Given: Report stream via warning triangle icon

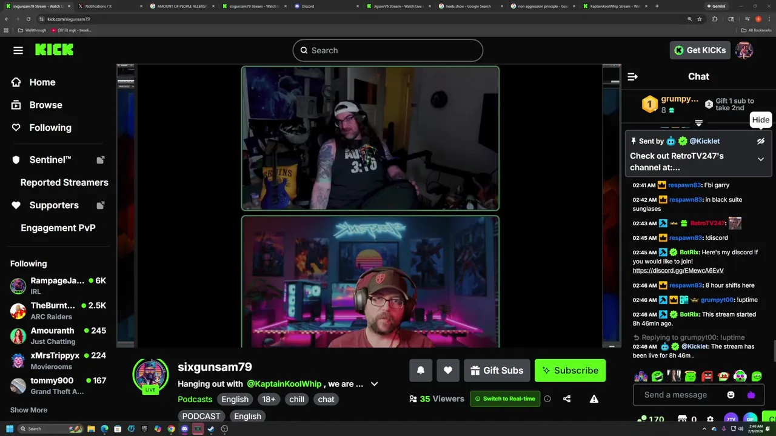Looking at the screenshot, I should point(594,398).
